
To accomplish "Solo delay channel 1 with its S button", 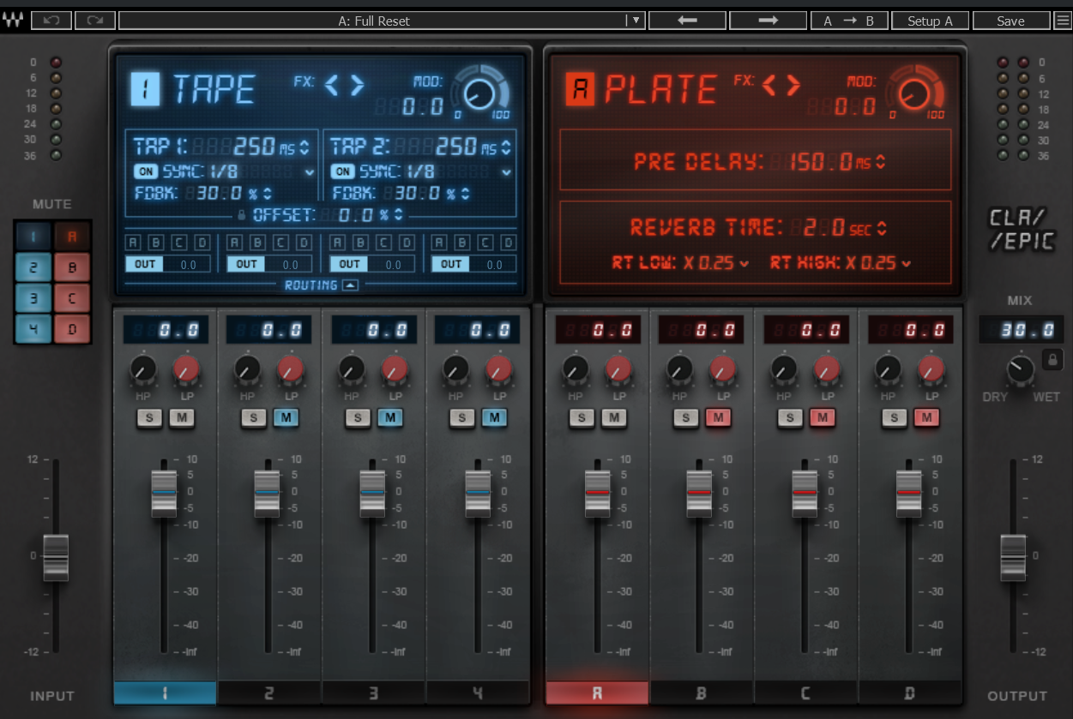I will coord(148,418).
